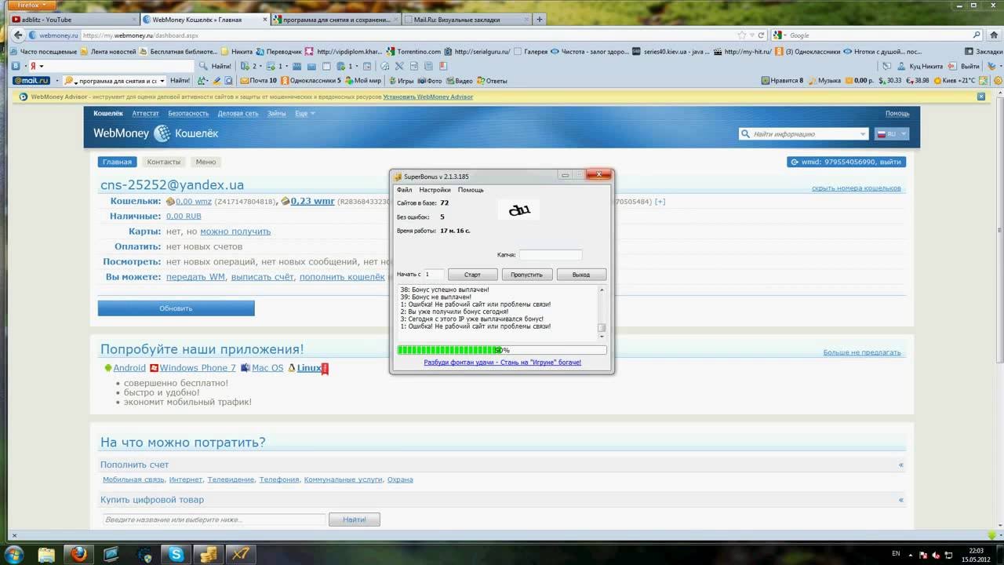This screenshot has height=565, width=1004.
Task: Click the dollar rate 30.33 indicator
Action: [889, 81]
